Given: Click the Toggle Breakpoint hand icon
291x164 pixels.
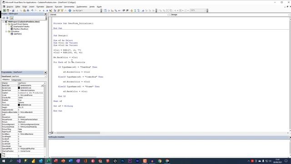Looking at the screenshot, I should click(131, 10).
